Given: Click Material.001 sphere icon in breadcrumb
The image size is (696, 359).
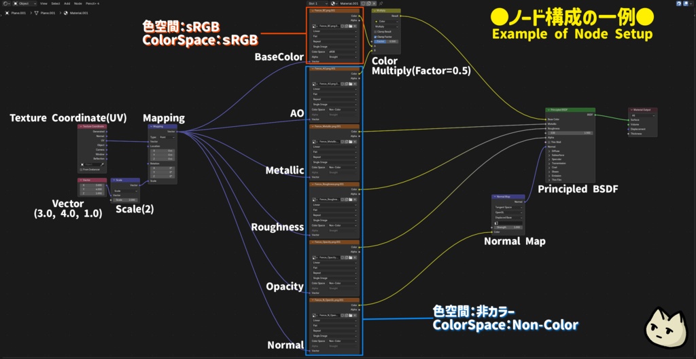Looking at the screenshot, I should (66, 13).
